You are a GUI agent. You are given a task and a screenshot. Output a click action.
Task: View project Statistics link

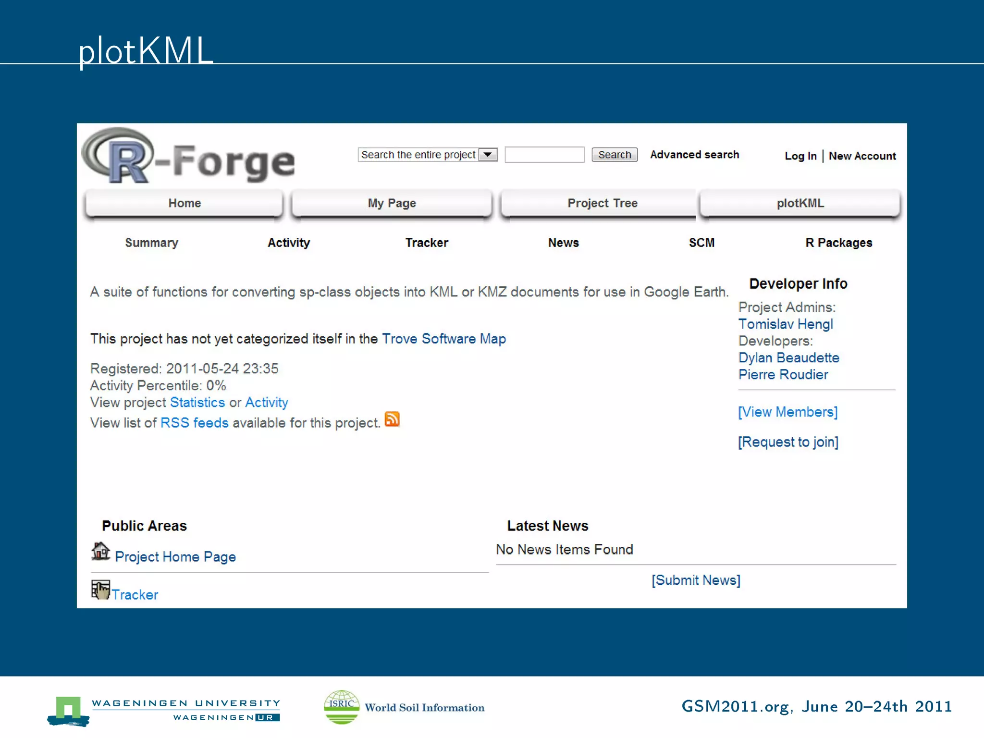(x=197, y=402)
